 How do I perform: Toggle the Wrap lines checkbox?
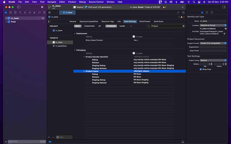[201, 69]
